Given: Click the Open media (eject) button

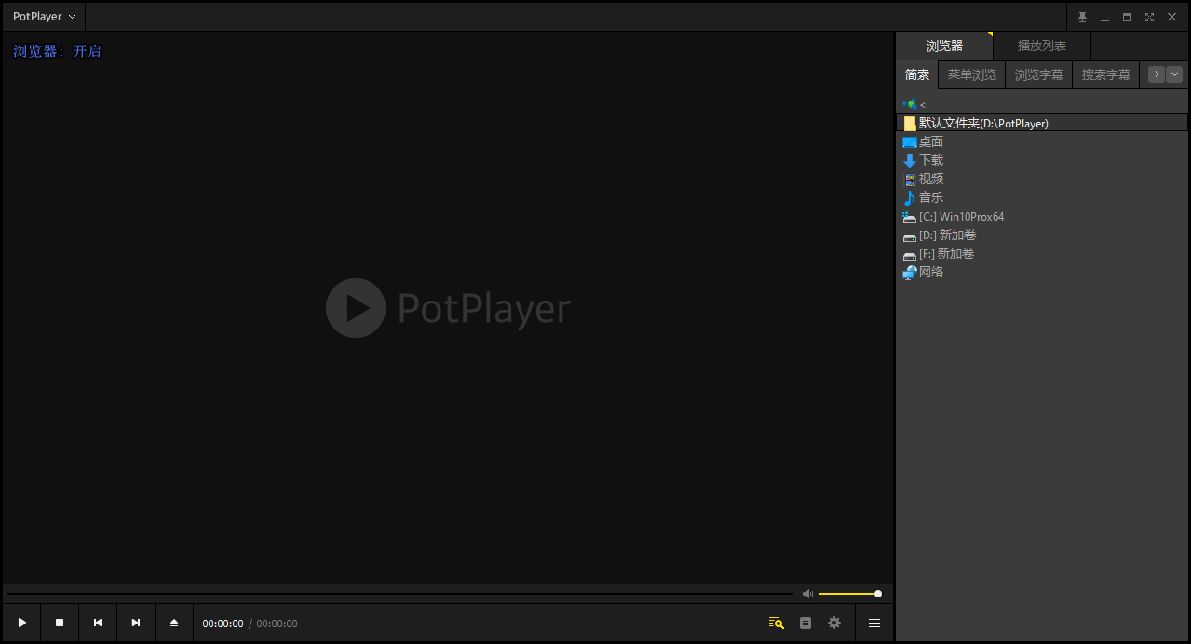Looking at the screenshot, I should (173, 622).
